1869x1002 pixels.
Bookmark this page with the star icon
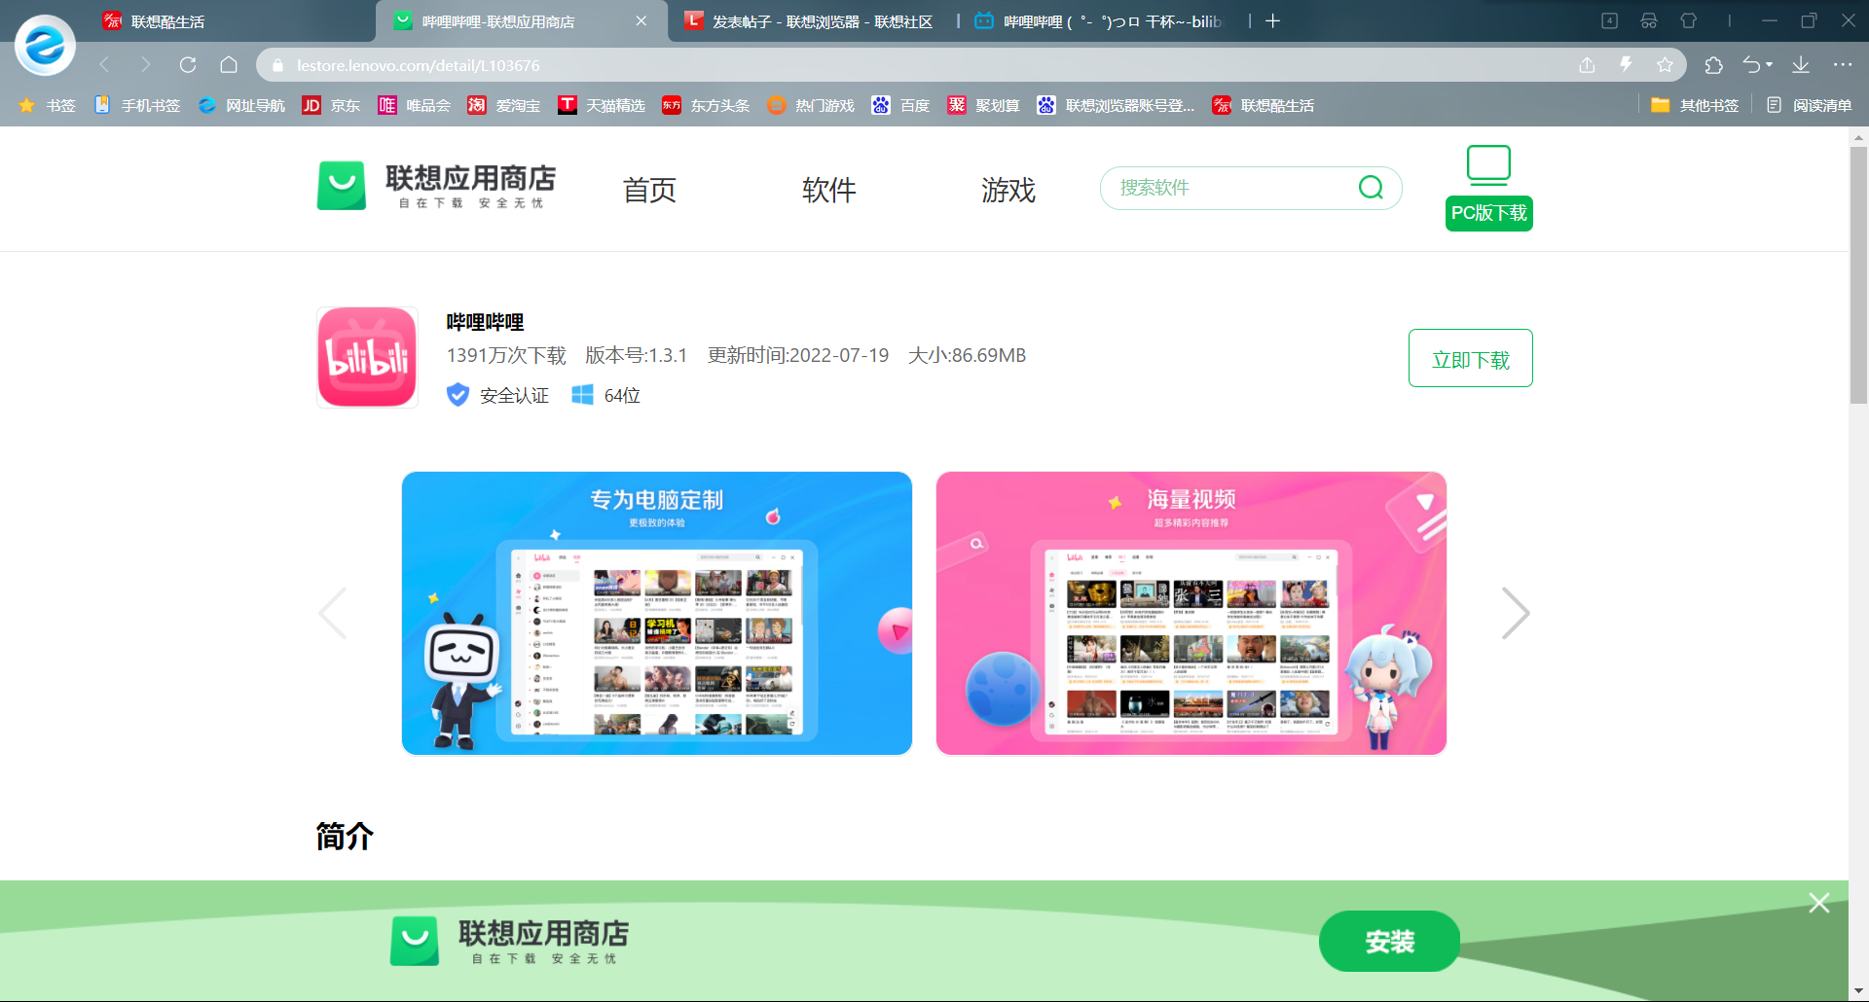tap(1665, 65)
